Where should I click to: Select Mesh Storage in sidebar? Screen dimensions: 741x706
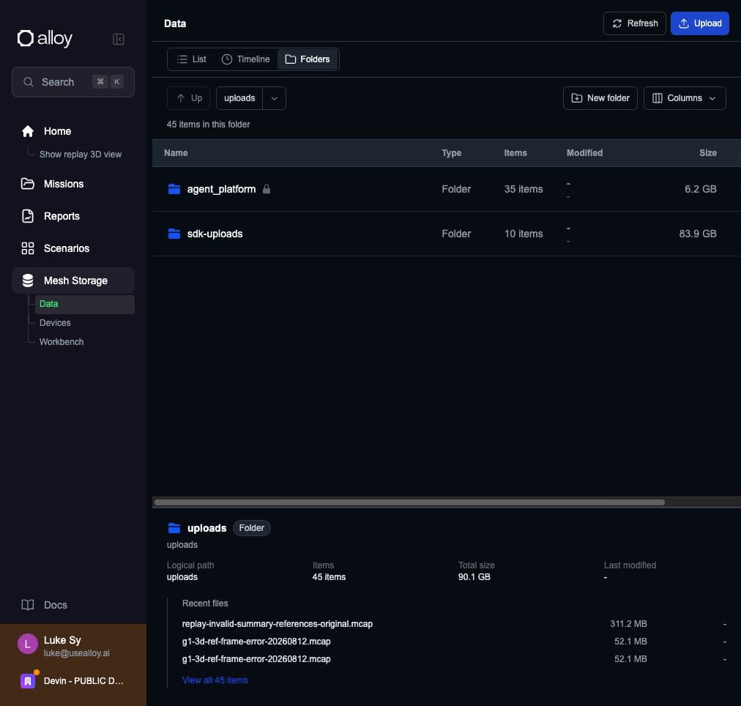(73, 280)
